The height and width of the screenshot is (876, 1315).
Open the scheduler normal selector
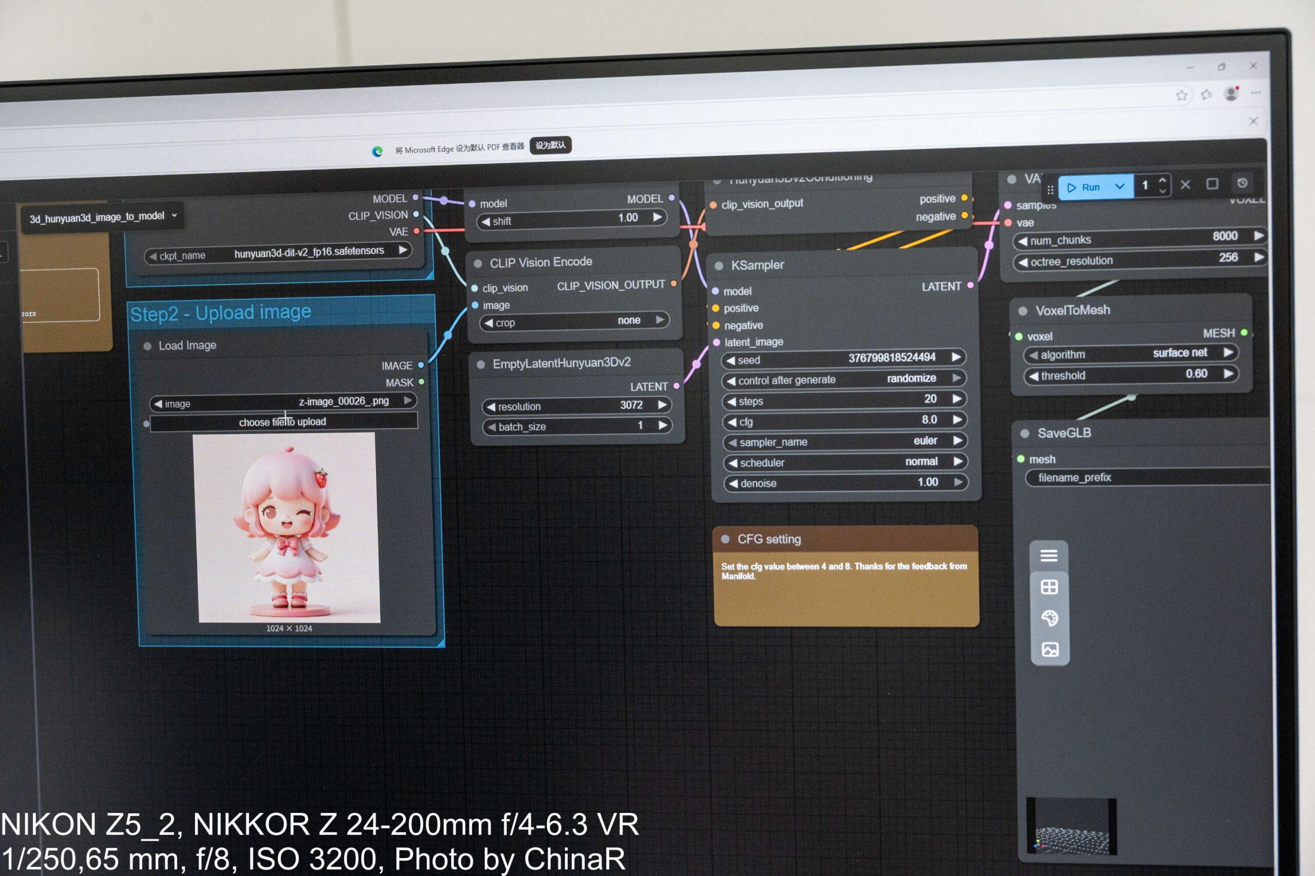[846, 462]
